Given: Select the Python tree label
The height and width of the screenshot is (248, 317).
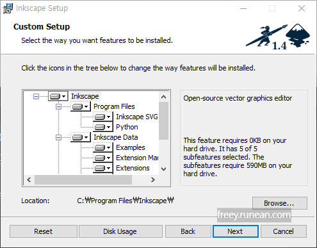Looking at the screenshot, I should [127, 127].
